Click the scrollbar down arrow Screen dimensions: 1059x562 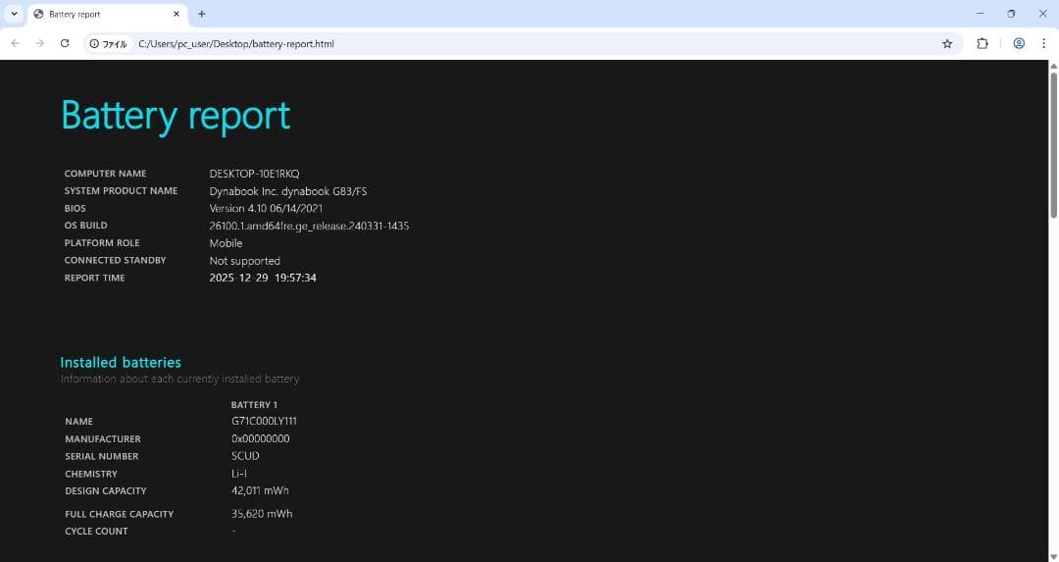[1053, 556]
